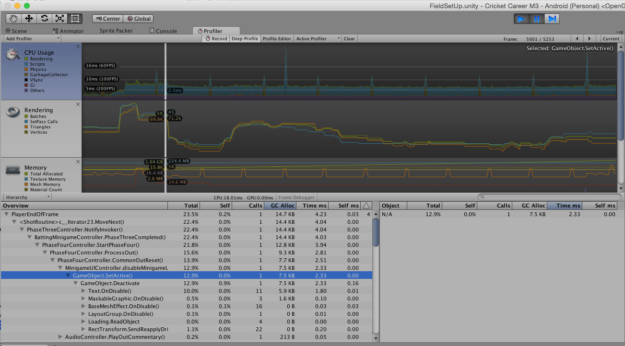Click the Clear button in the Profiler
The image size is (625, 346).
pos(349,38)
